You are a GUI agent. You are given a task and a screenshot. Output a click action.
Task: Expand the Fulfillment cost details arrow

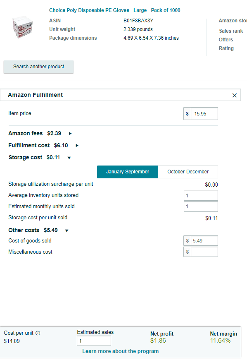click(x=77, y=145)
